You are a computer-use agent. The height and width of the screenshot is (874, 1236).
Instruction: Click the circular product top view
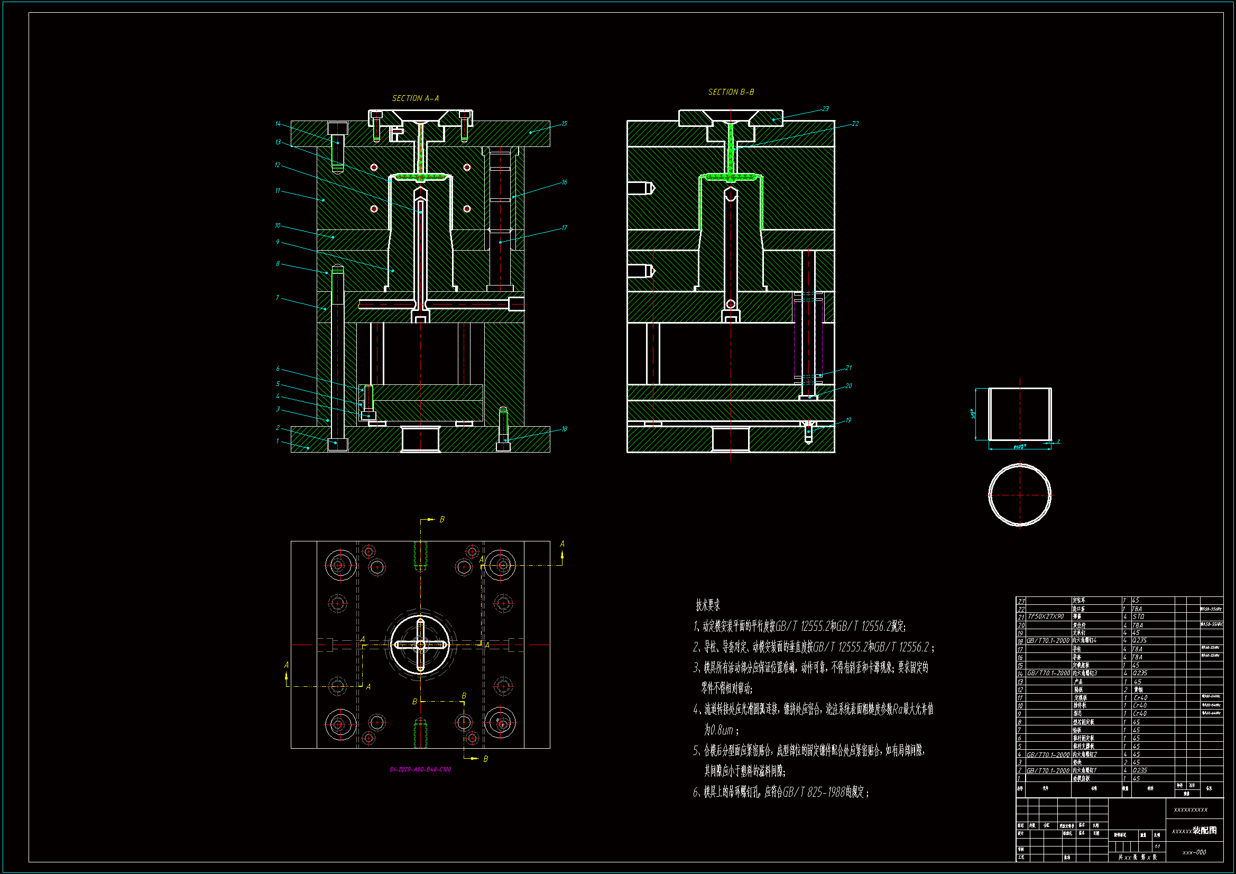click(1019, 494)
